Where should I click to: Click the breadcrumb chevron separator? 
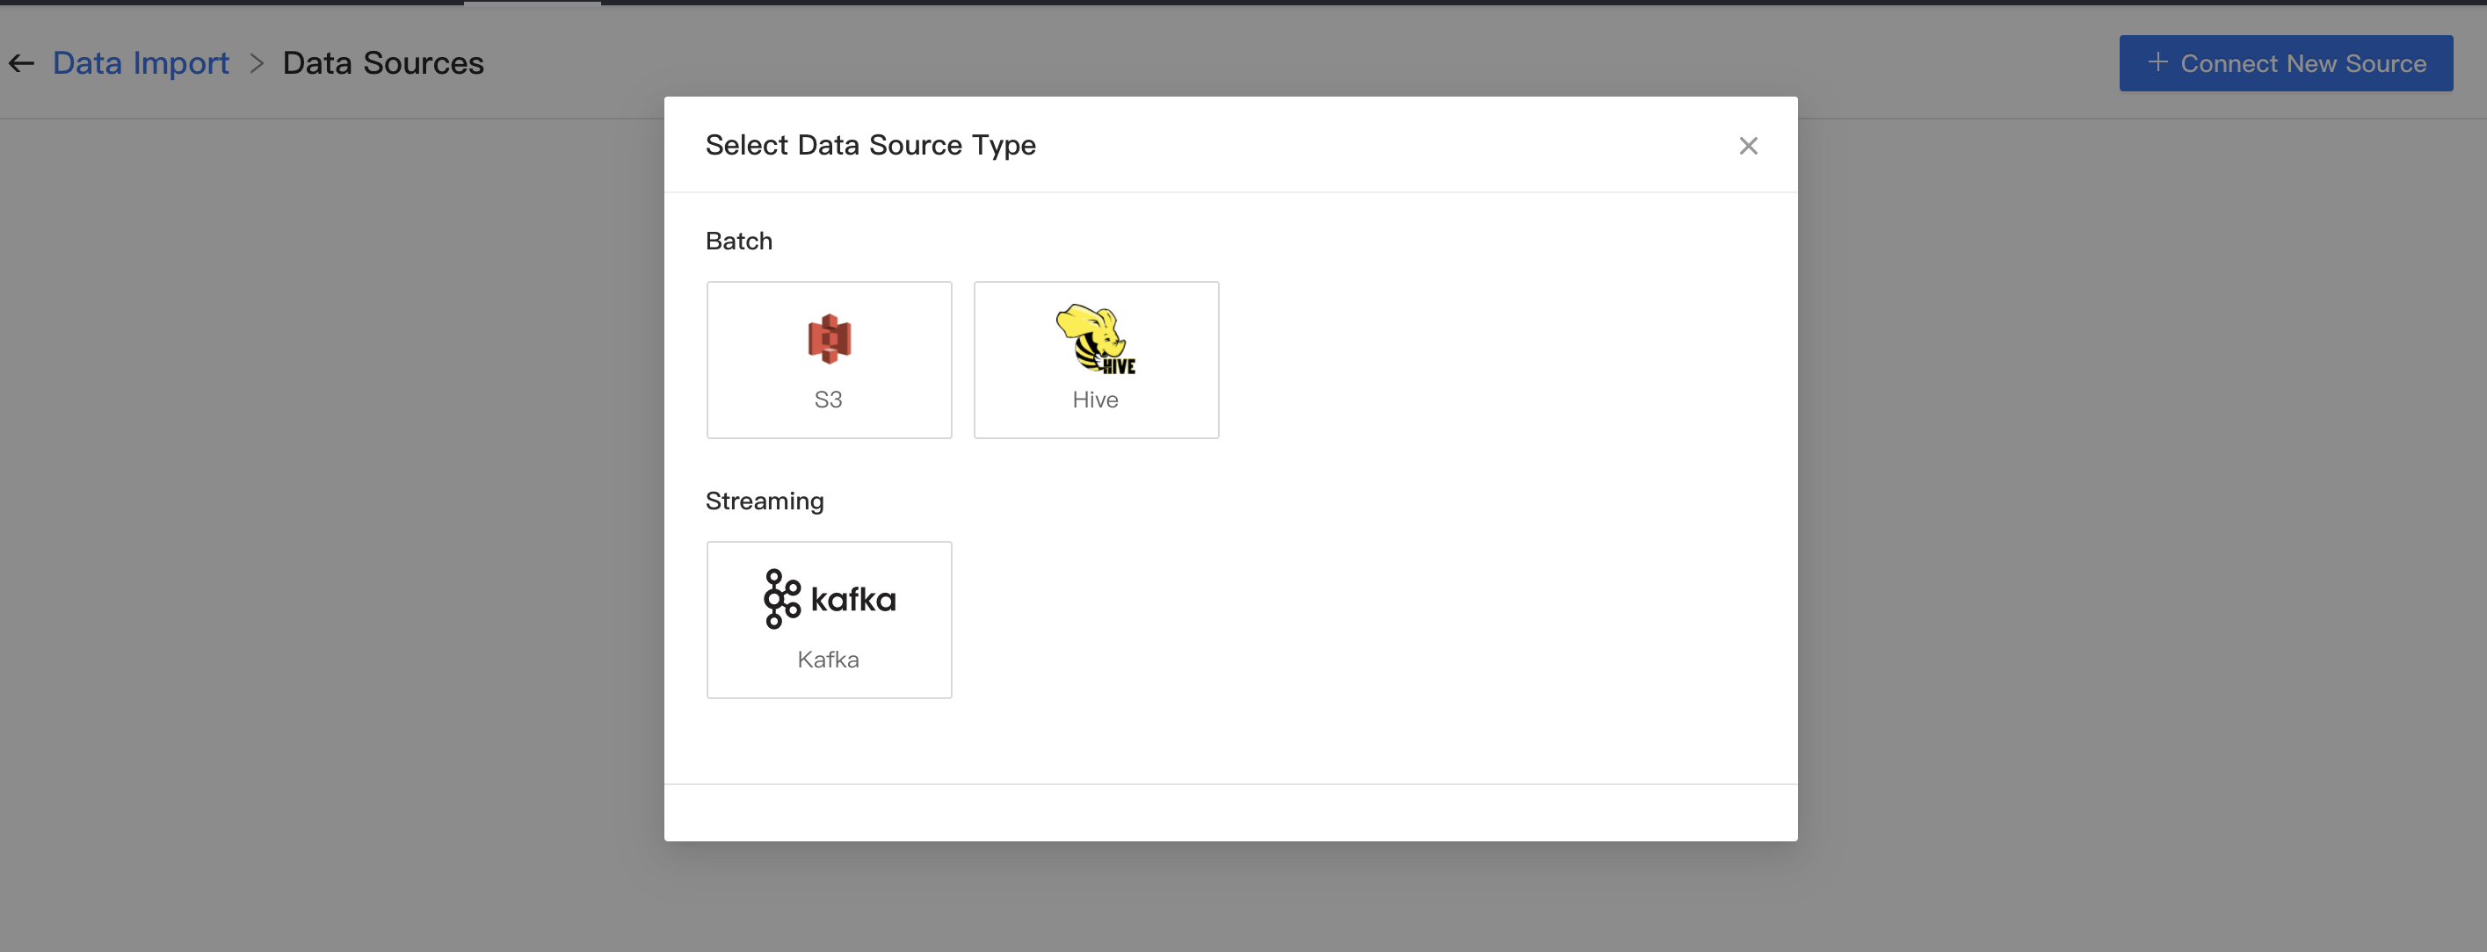click(x=257, y=63)
